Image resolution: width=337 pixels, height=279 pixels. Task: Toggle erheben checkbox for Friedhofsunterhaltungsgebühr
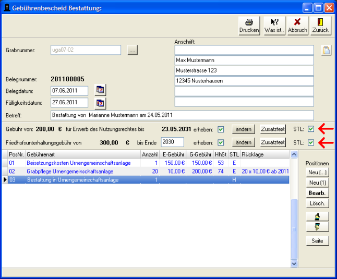(221, 142)
